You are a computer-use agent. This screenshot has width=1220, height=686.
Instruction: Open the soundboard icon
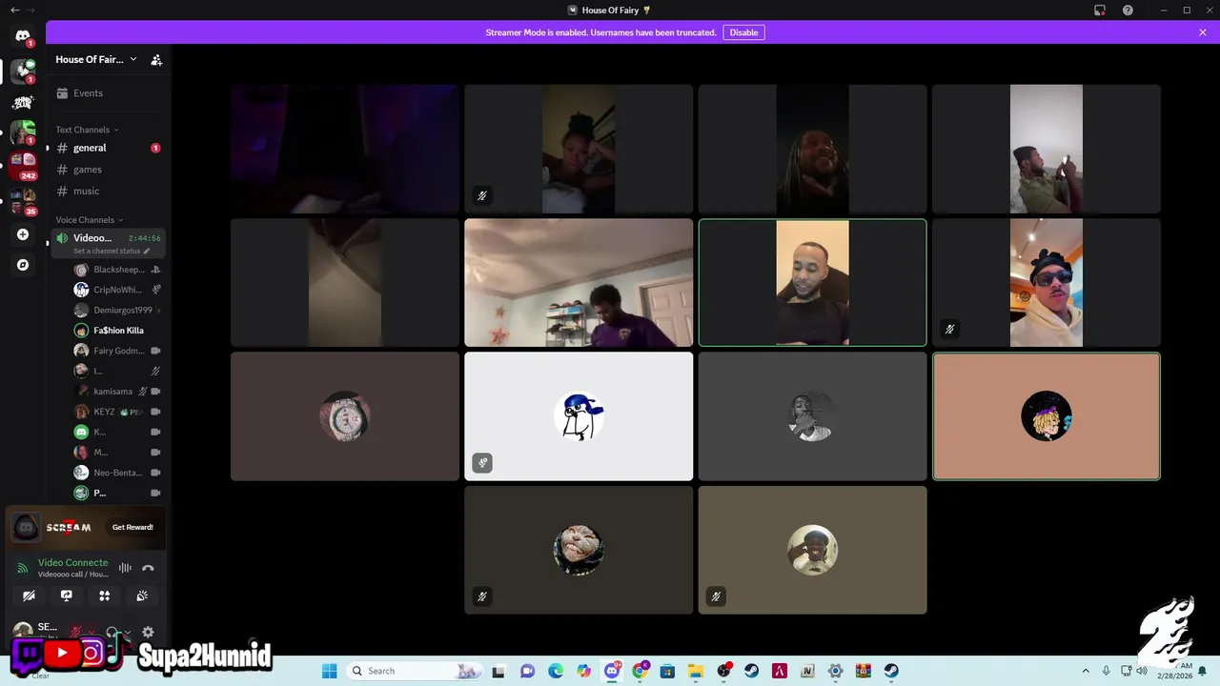tap(142, 595)
